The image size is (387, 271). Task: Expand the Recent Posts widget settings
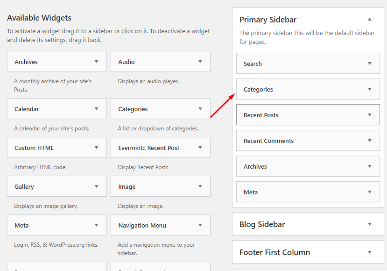pyautogui.click(x=308, y=114)
